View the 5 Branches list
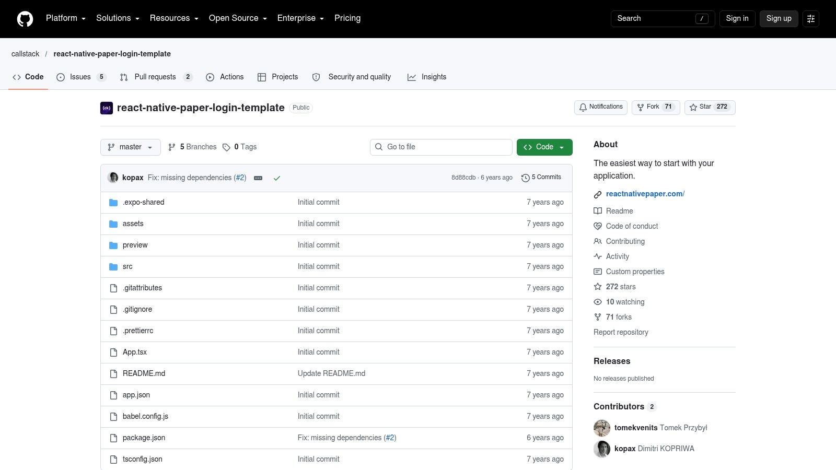836x470 pixels. (x=192, y=147)
